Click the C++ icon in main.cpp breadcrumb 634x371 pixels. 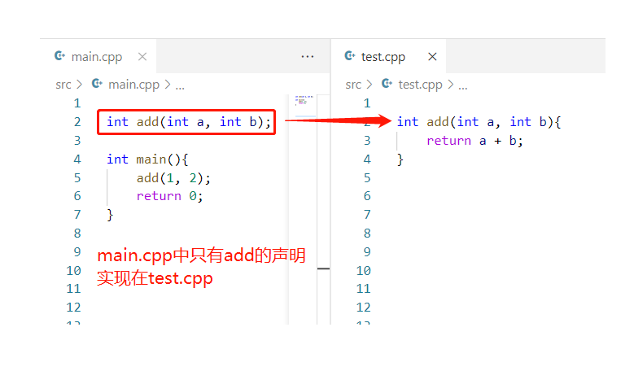(97, 84)
